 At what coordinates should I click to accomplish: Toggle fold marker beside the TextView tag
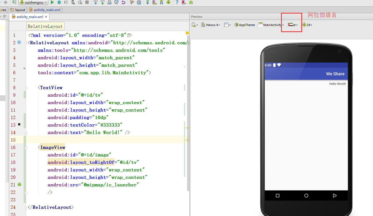click(x=26, y=88)
